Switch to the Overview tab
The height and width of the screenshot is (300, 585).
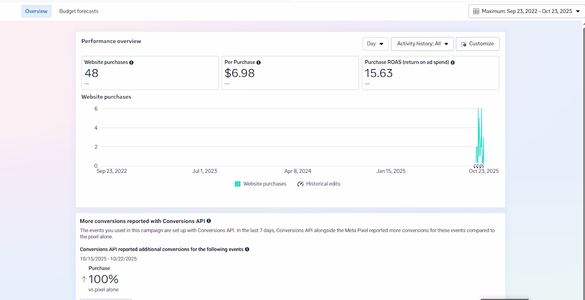point(36,11)
